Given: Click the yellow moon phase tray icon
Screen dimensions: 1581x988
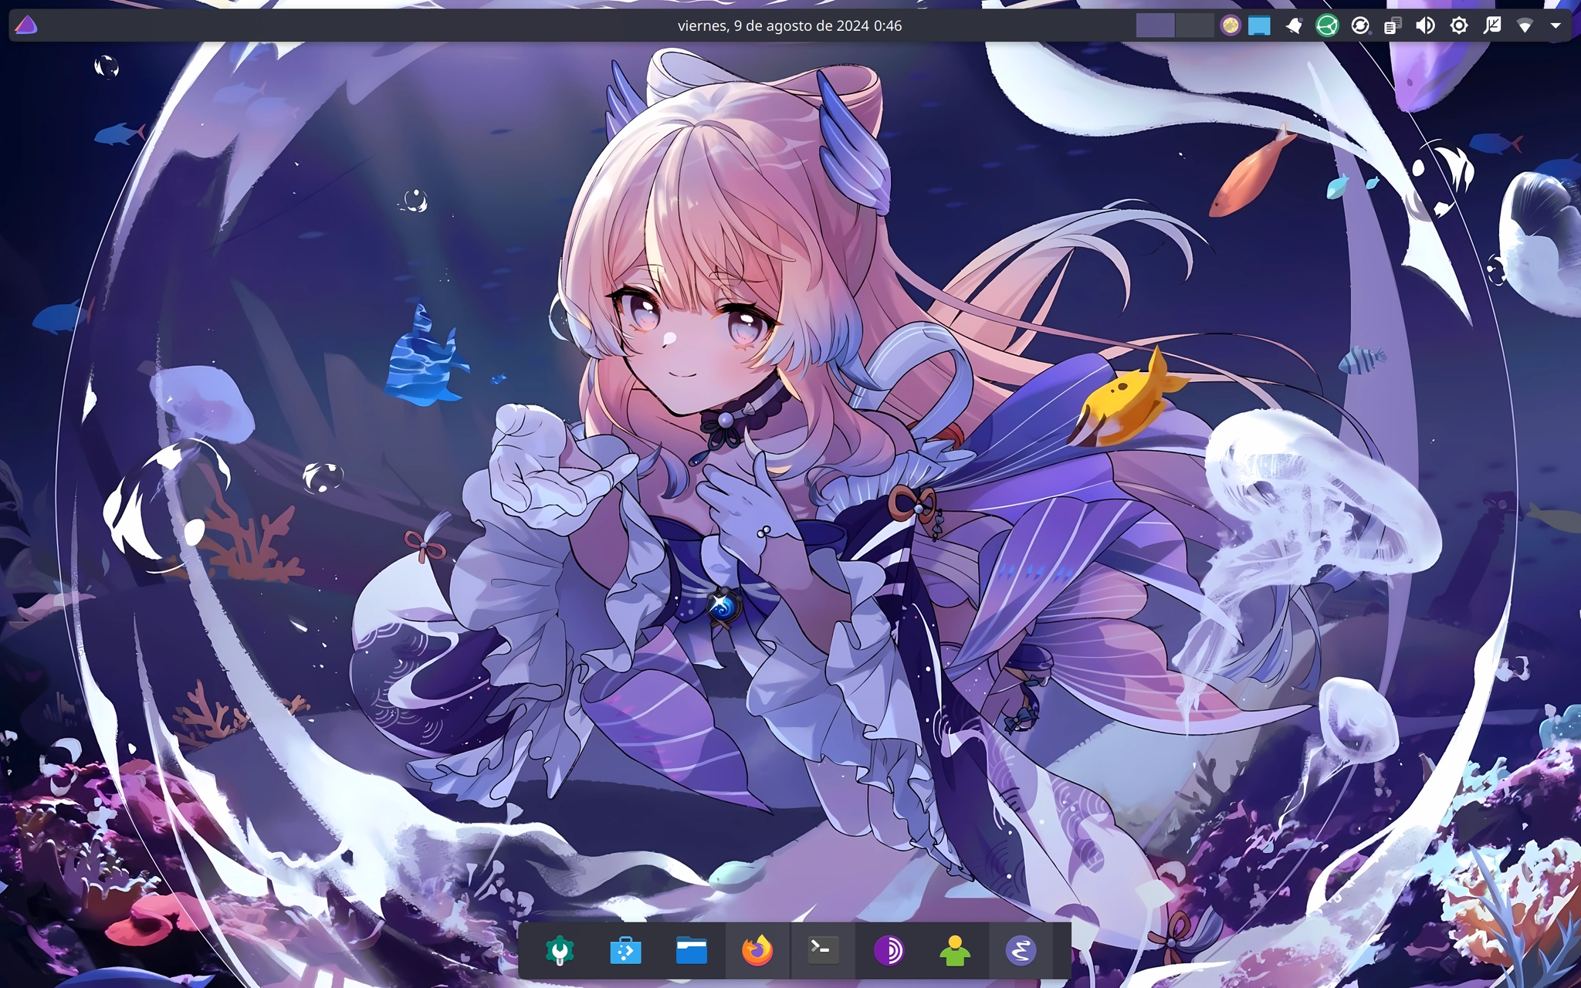Looking at the screenshot, I should click(1230, 25).
